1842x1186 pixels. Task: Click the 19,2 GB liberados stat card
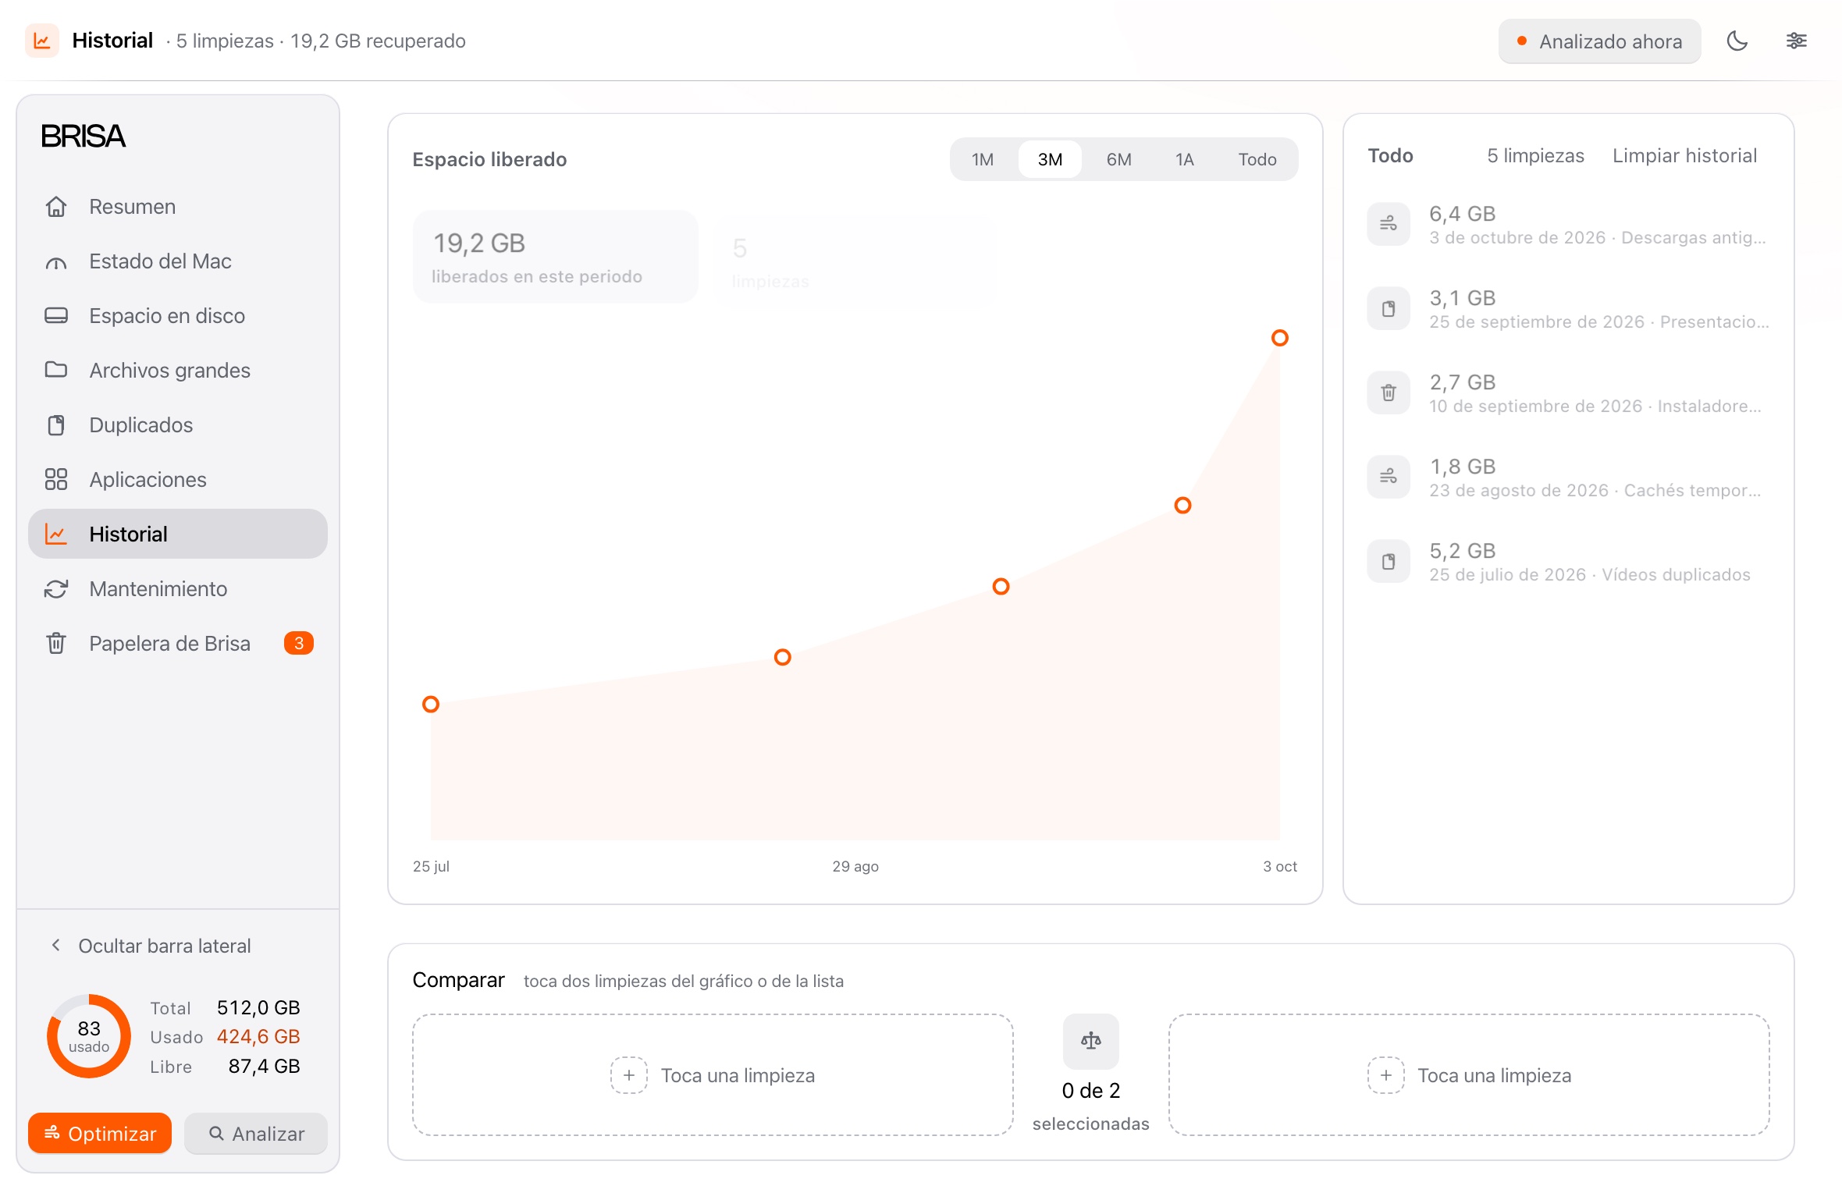pyautogui.click(x=555, y=257)
